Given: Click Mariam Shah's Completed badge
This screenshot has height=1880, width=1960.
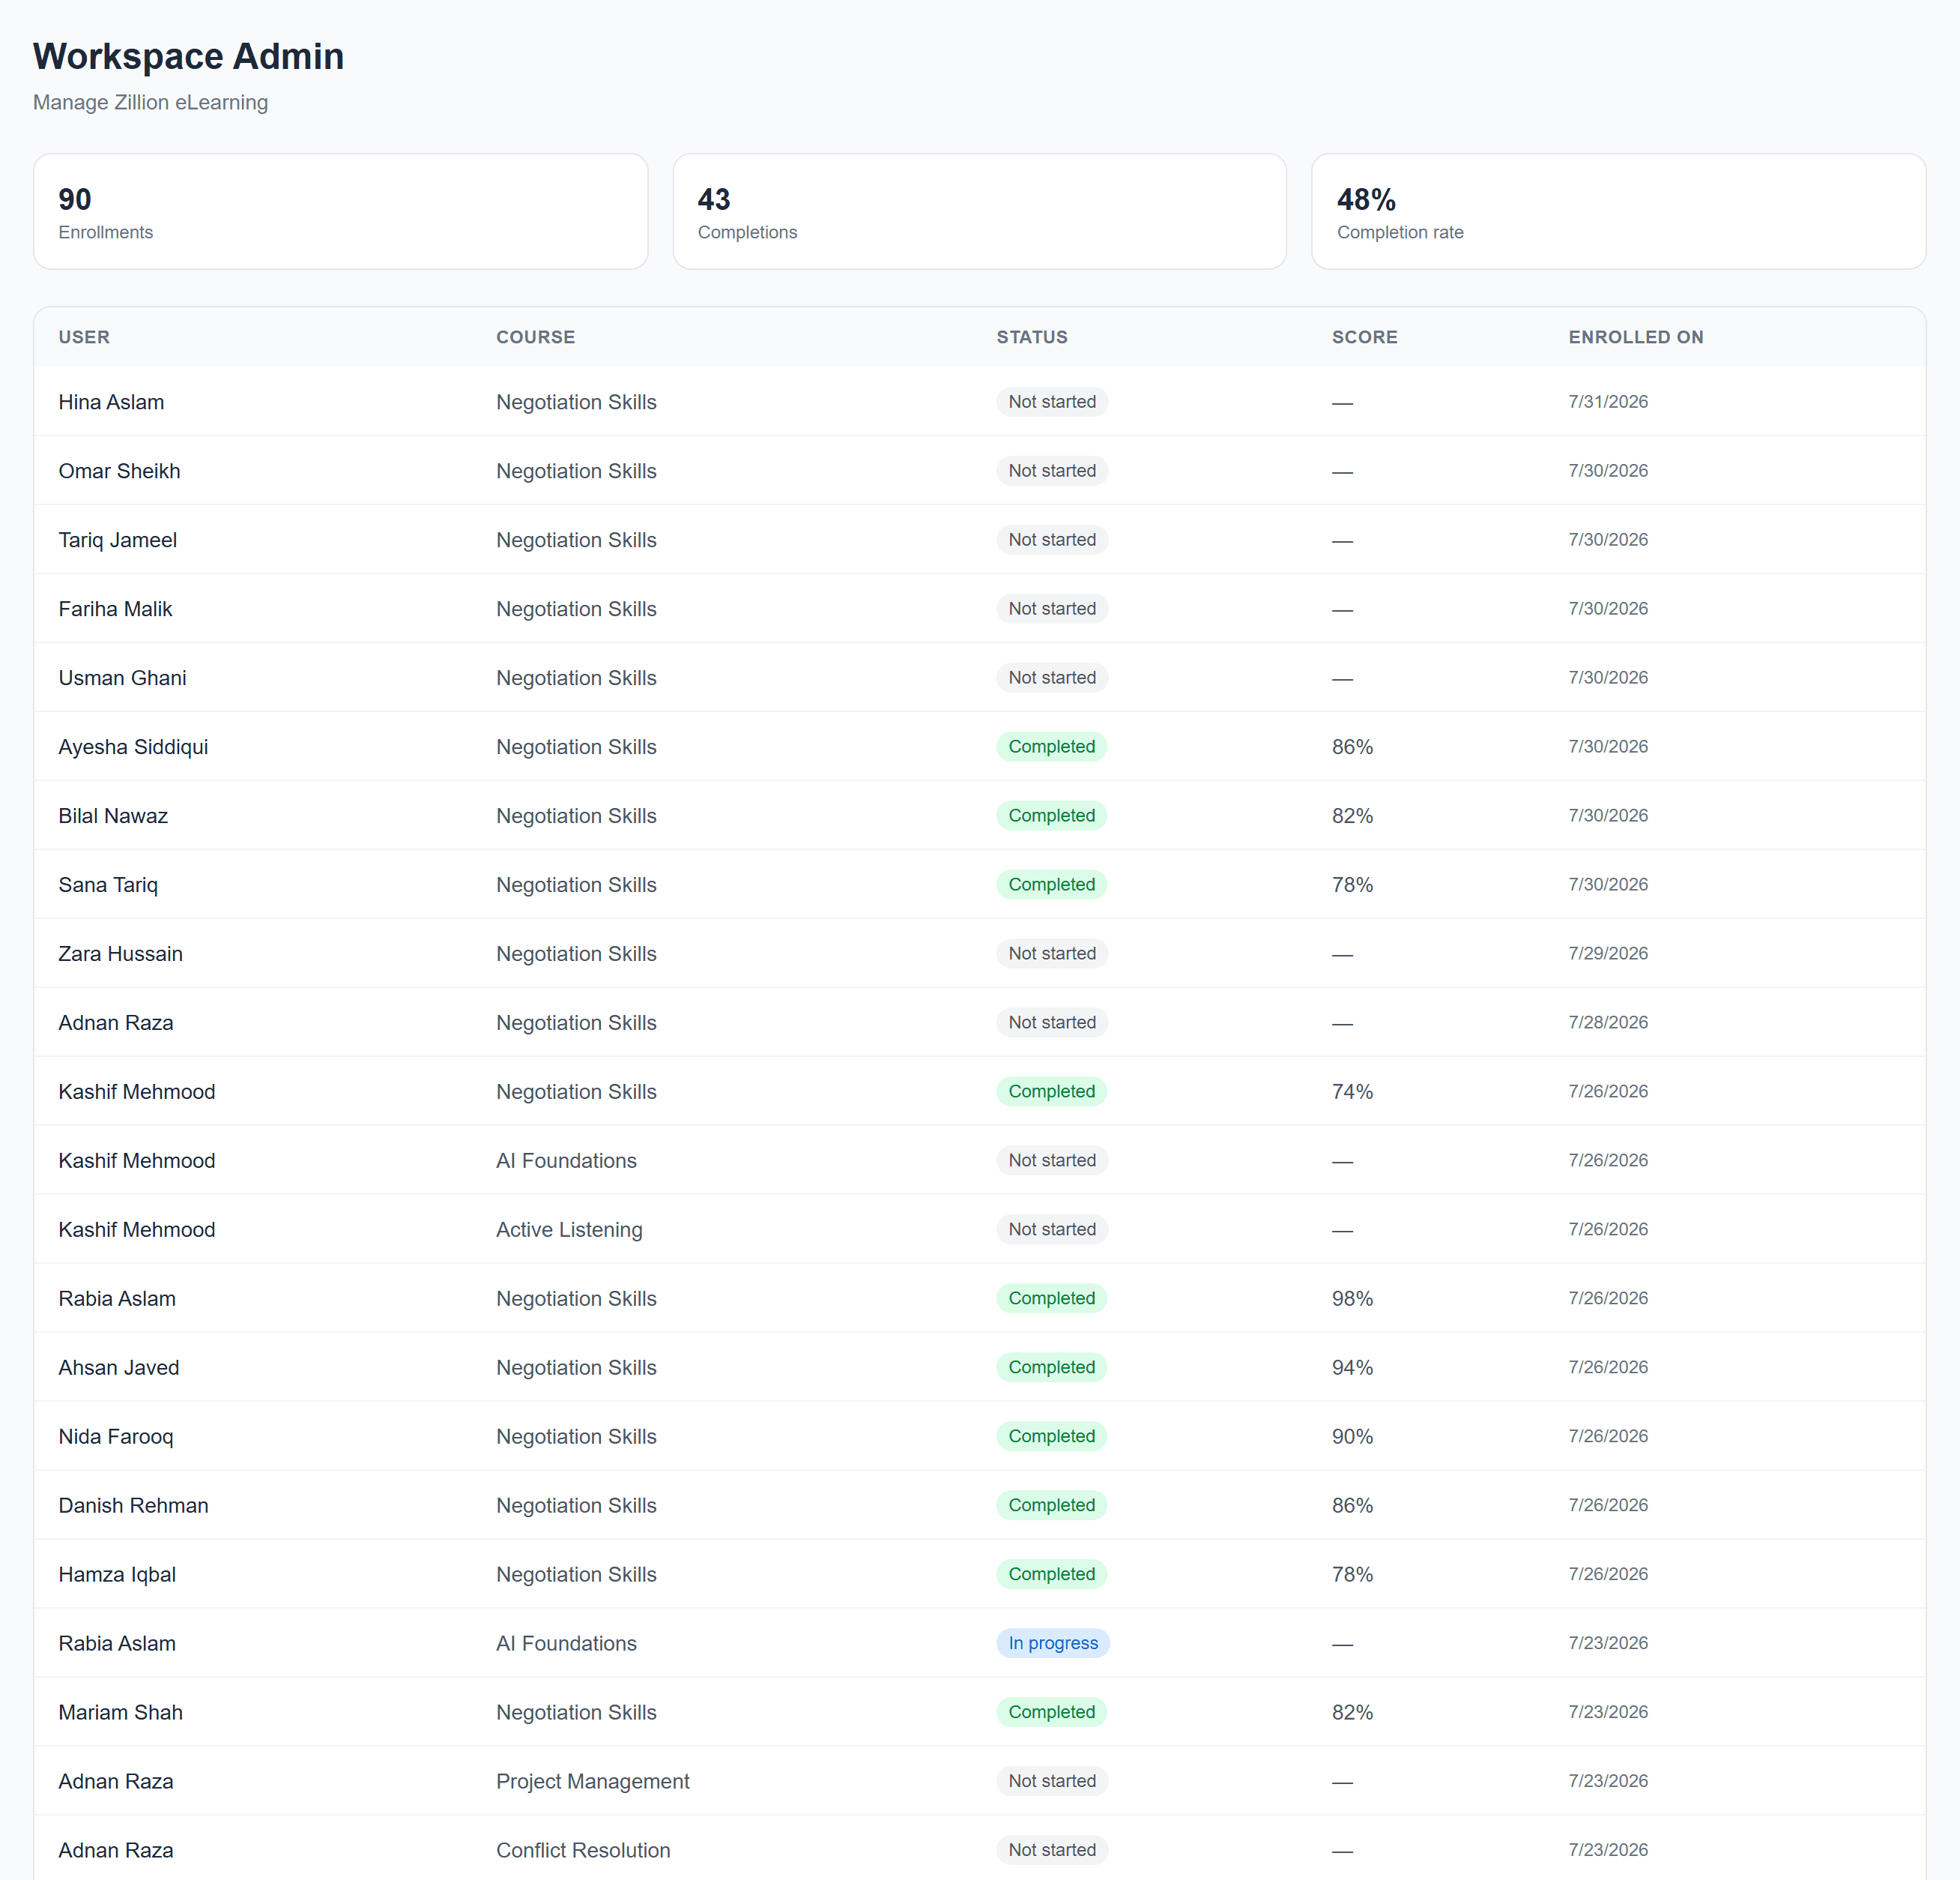Looking at the screenshot, I should pos(1051,1713).
